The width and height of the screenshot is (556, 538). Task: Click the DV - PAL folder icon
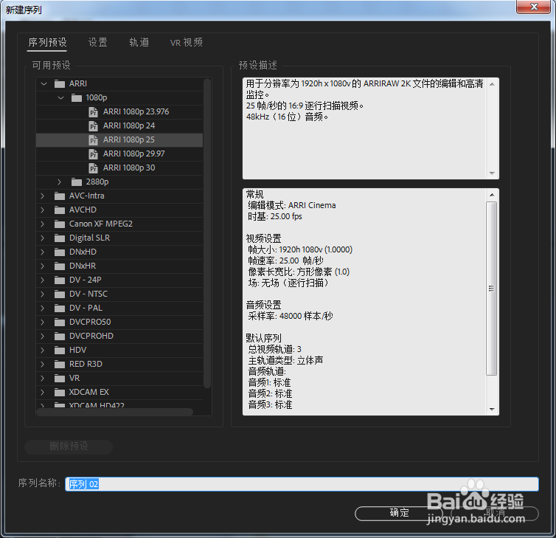point(60,308)
